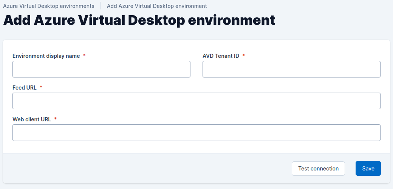Screen dimensions: 393x189
Task: Click required asterisk beside AVD Tenant ID
Action: click(244, 56)
